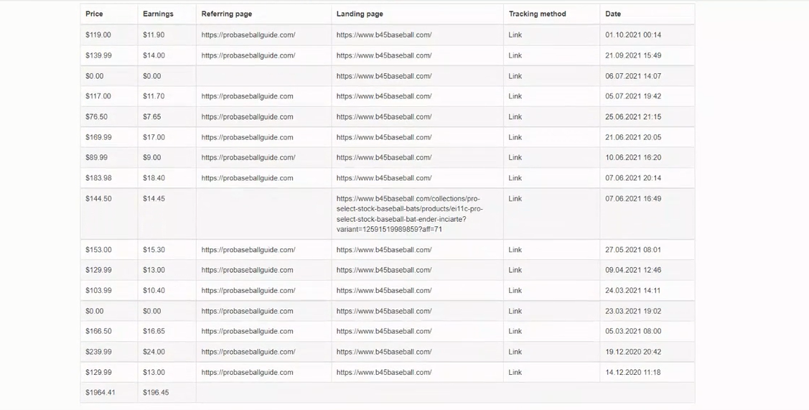Click the date 19.12.2020 20:42
809x410 pixels.
pyautogui.click(x=633, y=352)
